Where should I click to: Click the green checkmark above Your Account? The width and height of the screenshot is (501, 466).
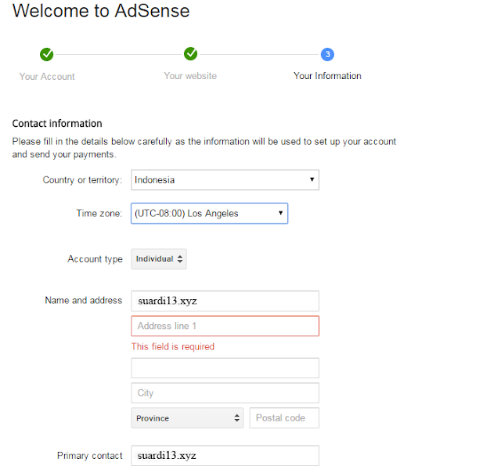[x=47, y=54]
